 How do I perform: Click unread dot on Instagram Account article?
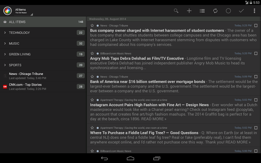[x=98, y=100]
